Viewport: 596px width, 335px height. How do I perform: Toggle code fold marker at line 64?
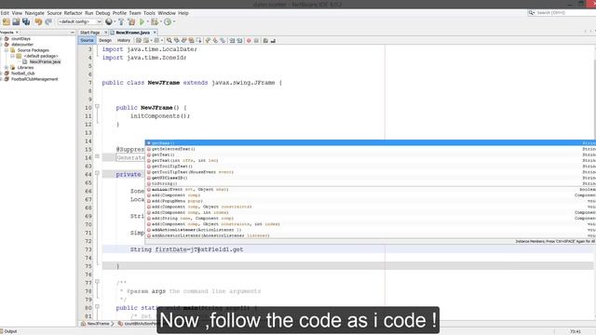click(x=97, y=173)
